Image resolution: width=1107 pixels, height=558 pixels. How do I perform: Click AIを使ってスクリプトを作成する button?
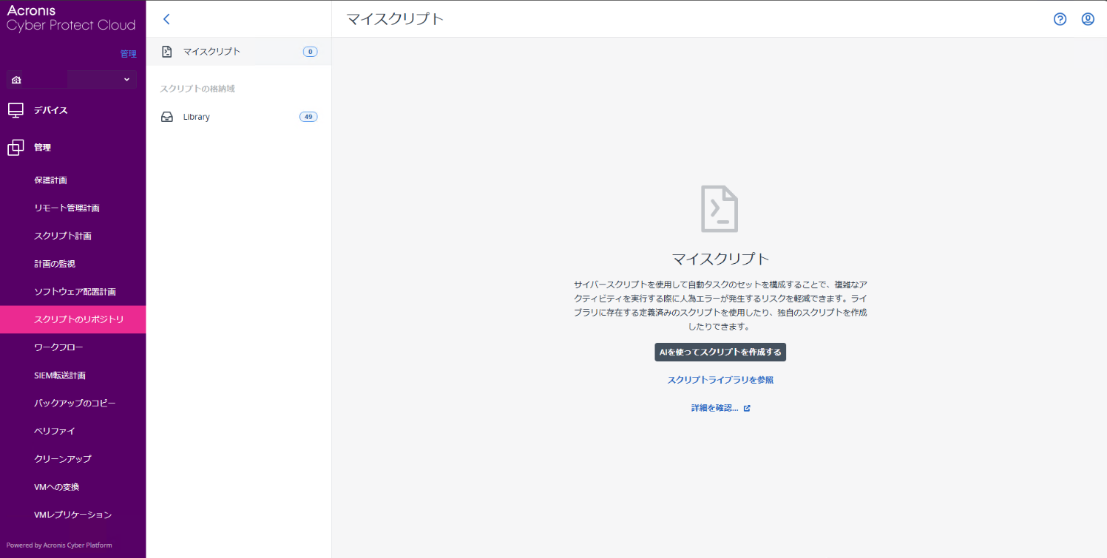[x=720, y=353]
